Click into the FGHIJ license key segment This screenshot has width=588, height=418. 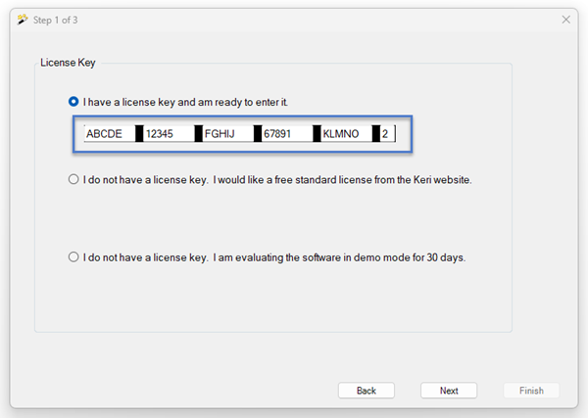coord(226,134)
